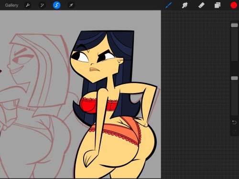This screenshot has width=239, height=179.
Task: Click the brush opacity slider handle
Action: (234, 78)
